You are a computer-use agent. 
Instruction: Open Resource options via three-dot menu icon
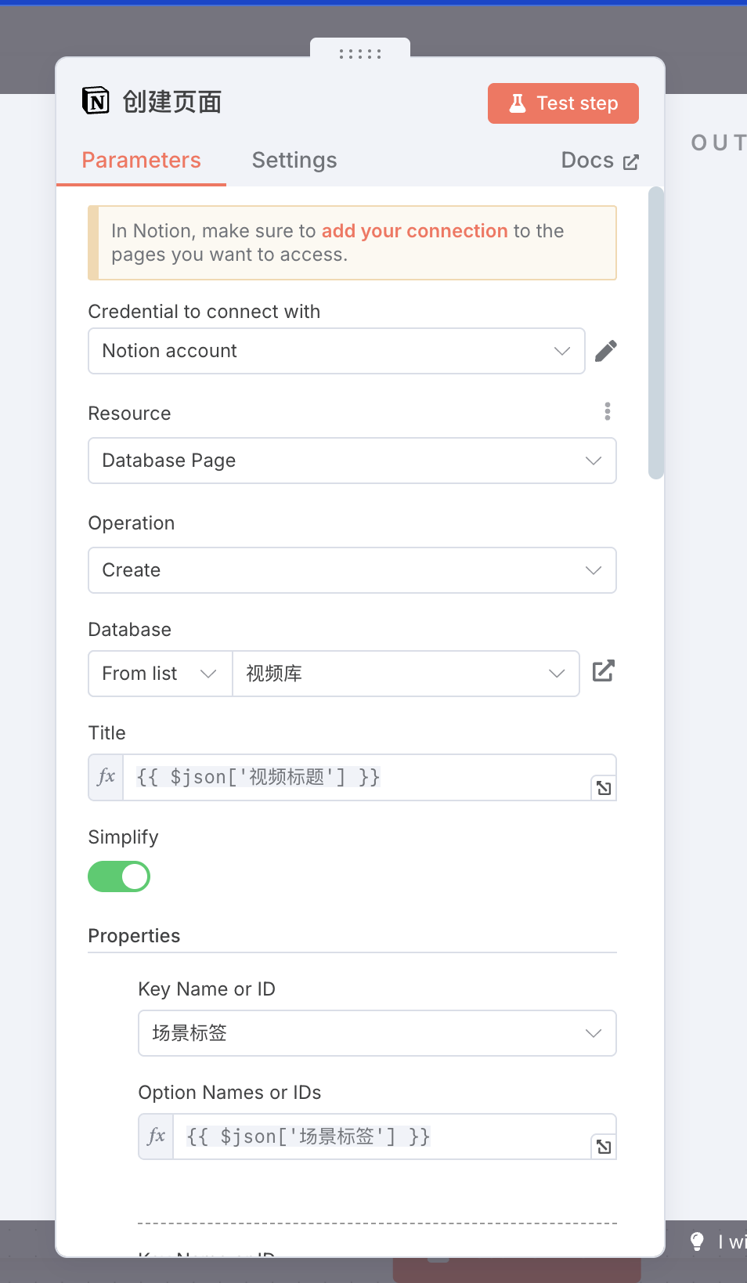coord(608,411)
